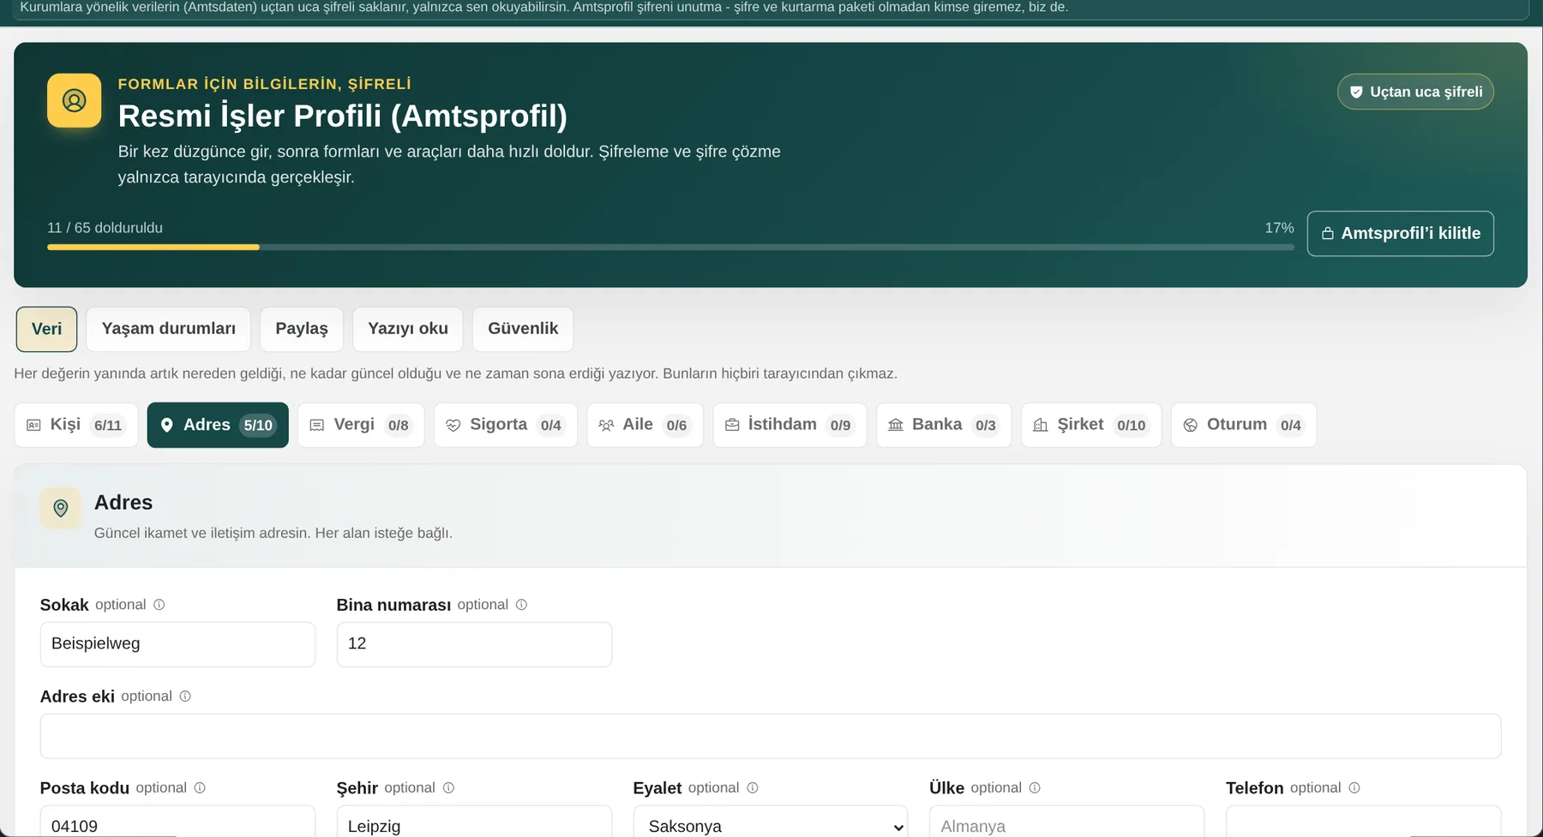The height and width of the screenshot is (837, 1543).
Task: Click the Sokak field containing Beispielweg
Action: point(177,644)
